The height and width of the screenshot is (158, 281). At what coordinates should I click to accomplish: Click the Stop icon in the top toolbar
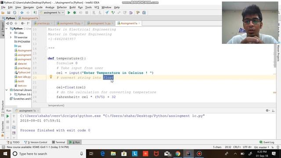click(x=87, y=13)
